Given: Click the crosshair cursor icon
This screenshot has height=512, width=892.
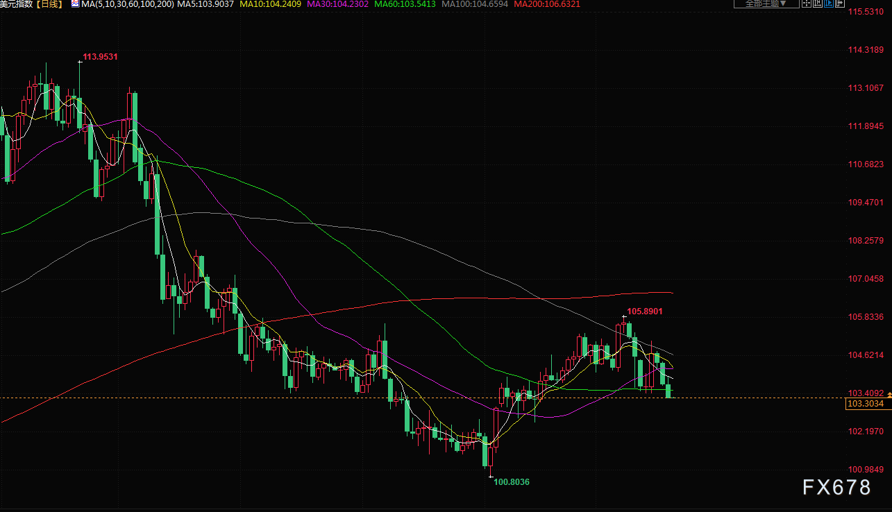Looking at the screenshot, I should [x=806, y=4].
